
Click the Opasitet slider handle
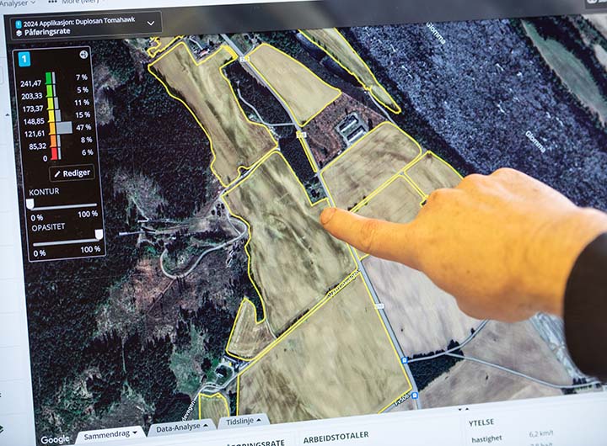[97, 235]
